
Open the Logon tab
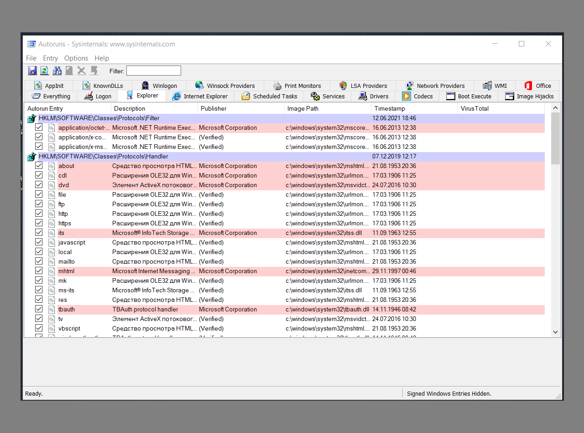[x=97, y=96]
